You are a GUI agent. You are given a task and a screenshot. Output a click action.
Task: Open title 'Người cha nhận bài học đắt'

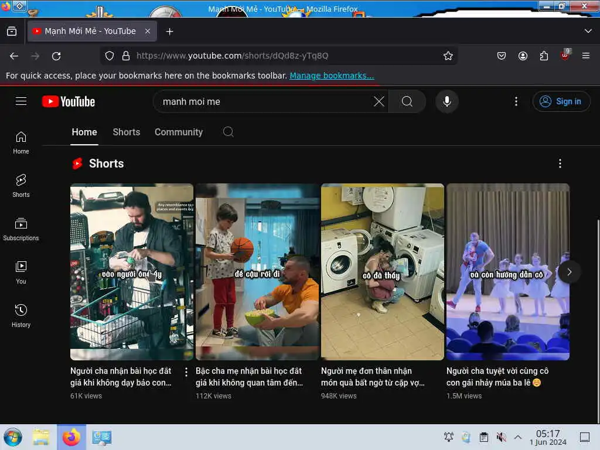click(121, 377)
